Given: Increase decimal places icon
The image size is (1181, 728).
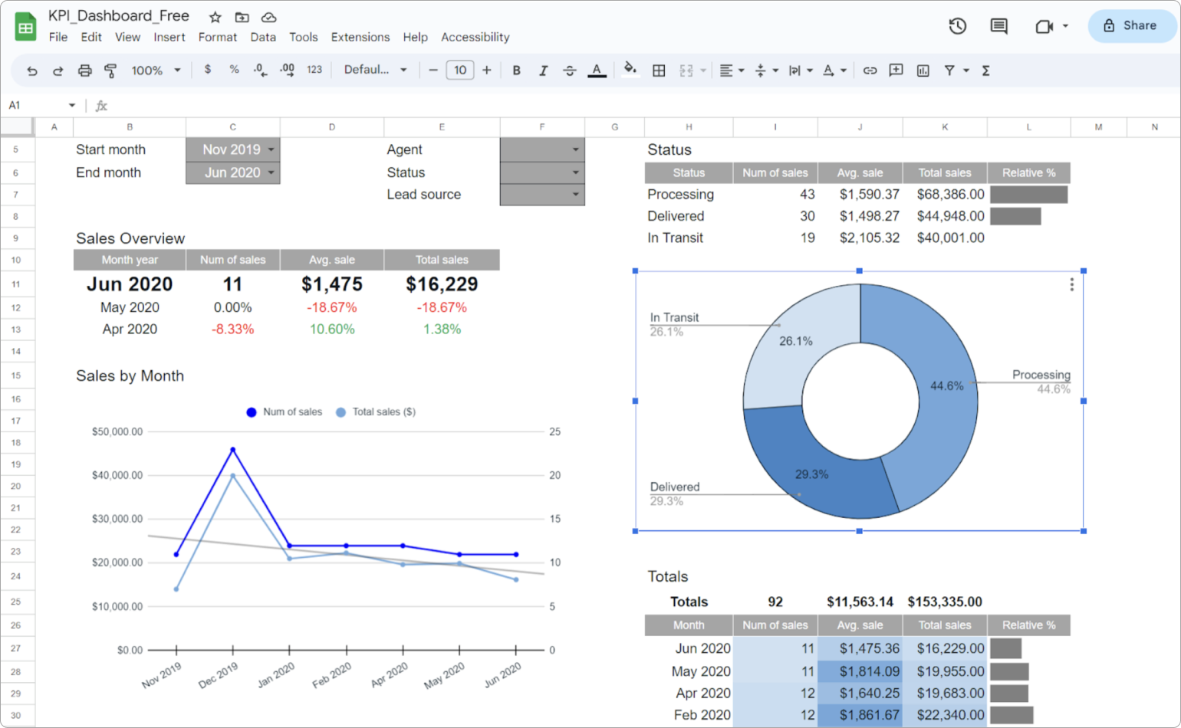Looking at the screenshot, I should pyautogui.click(x=287, y=70).
